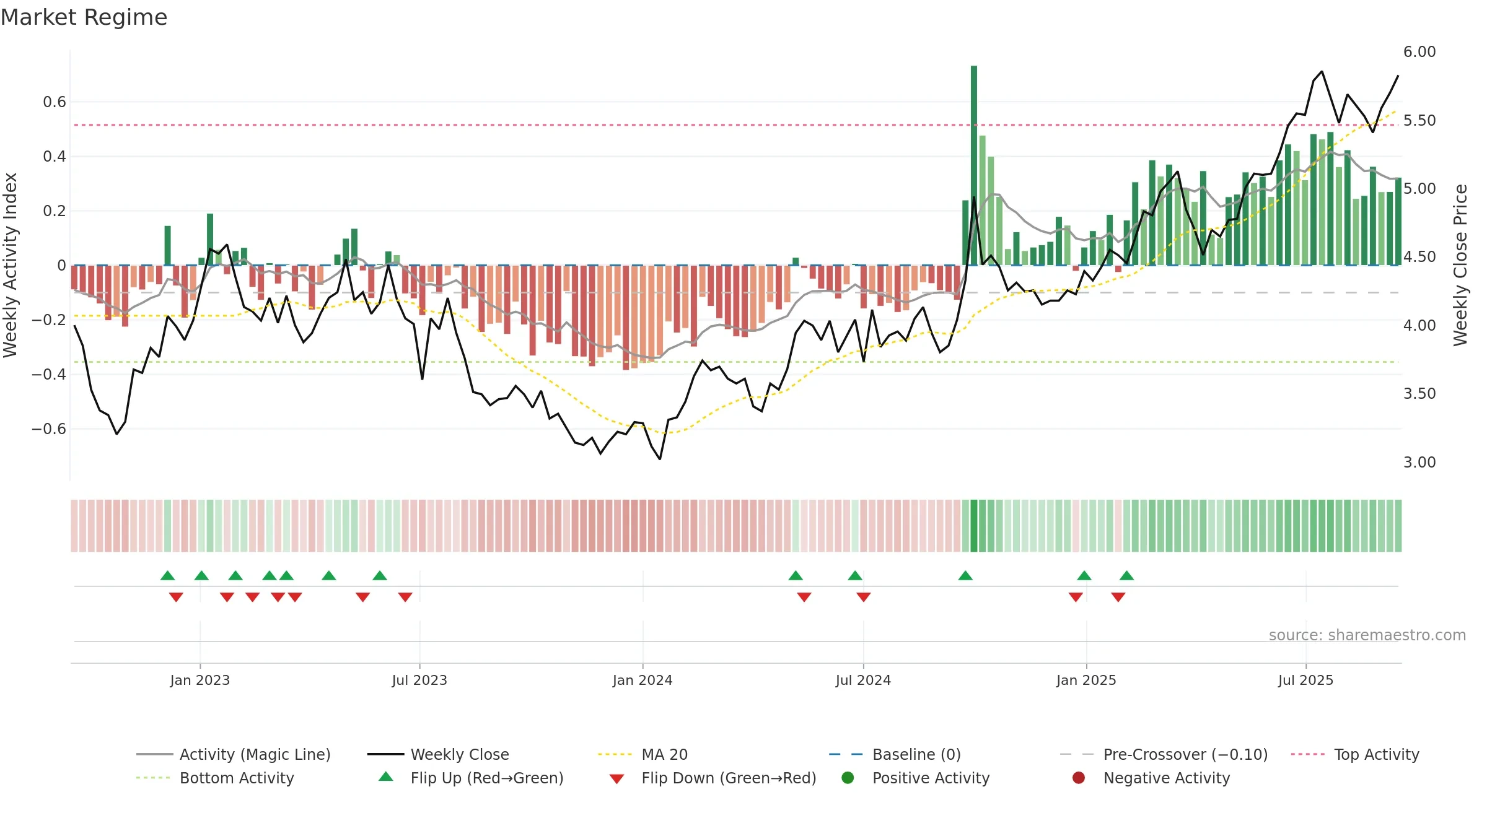
Task: Click the 3.00 price axis tick
Action: point(1419,462)
